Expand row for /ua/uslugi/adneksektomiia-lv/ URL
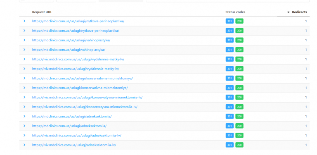Viewport: 317px width, 155px height. click(24, 135)
